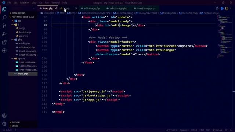This screenshot has height=132, width=235.
Task: Close the app.js tab
Action: point(76,8)
